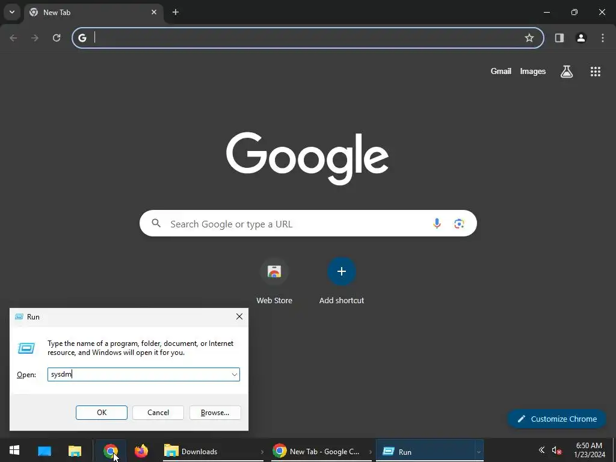Open Chrome tab search dropdown arrow
The height and width of the screenshot is (462, 616).
tap(12, 12)
